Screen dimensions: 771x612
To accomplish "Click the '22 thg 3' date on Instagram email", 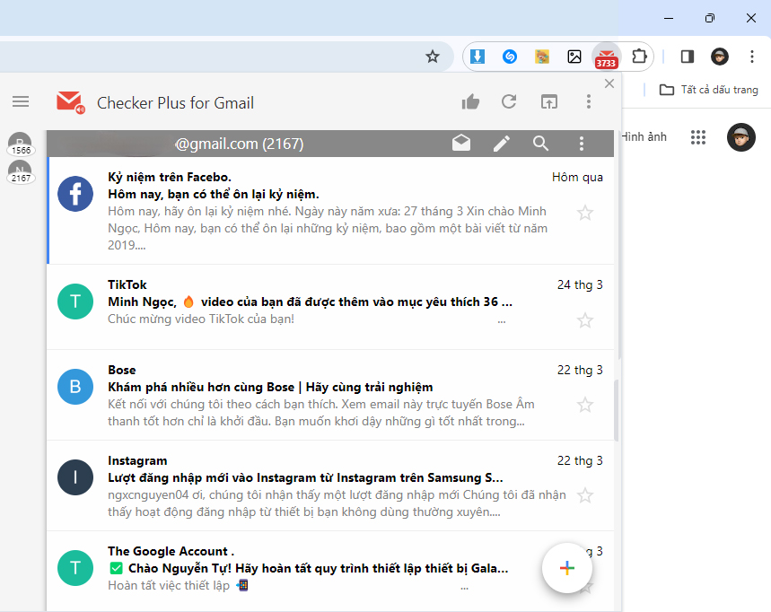I will tap(580, 460).
